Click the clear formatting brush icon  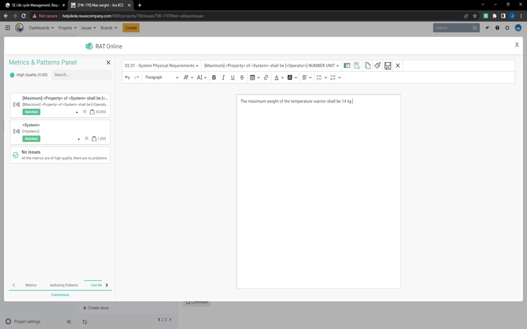tap(378, 65)
